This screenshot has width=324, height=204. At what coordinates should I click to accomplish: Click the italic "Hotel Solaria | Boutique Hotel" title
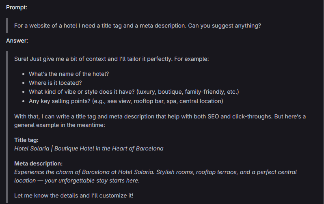point(89,148)
